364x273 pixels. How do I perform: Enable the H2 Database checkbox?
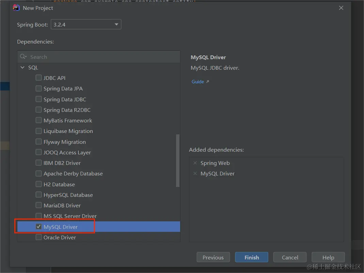pyautogui.click(x=38, y=184)
